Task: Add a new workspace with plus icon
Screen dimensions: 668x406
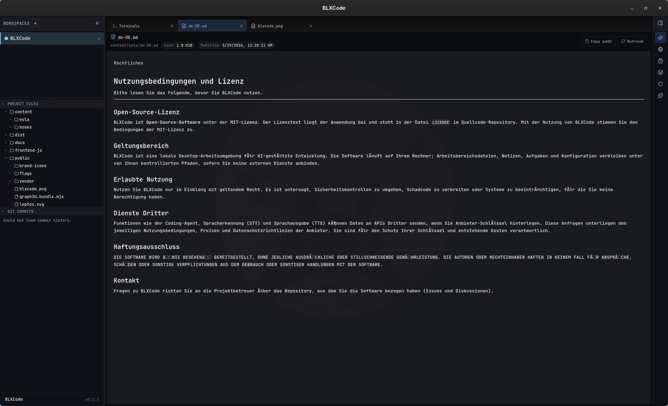Action: [x=35, y=23]
